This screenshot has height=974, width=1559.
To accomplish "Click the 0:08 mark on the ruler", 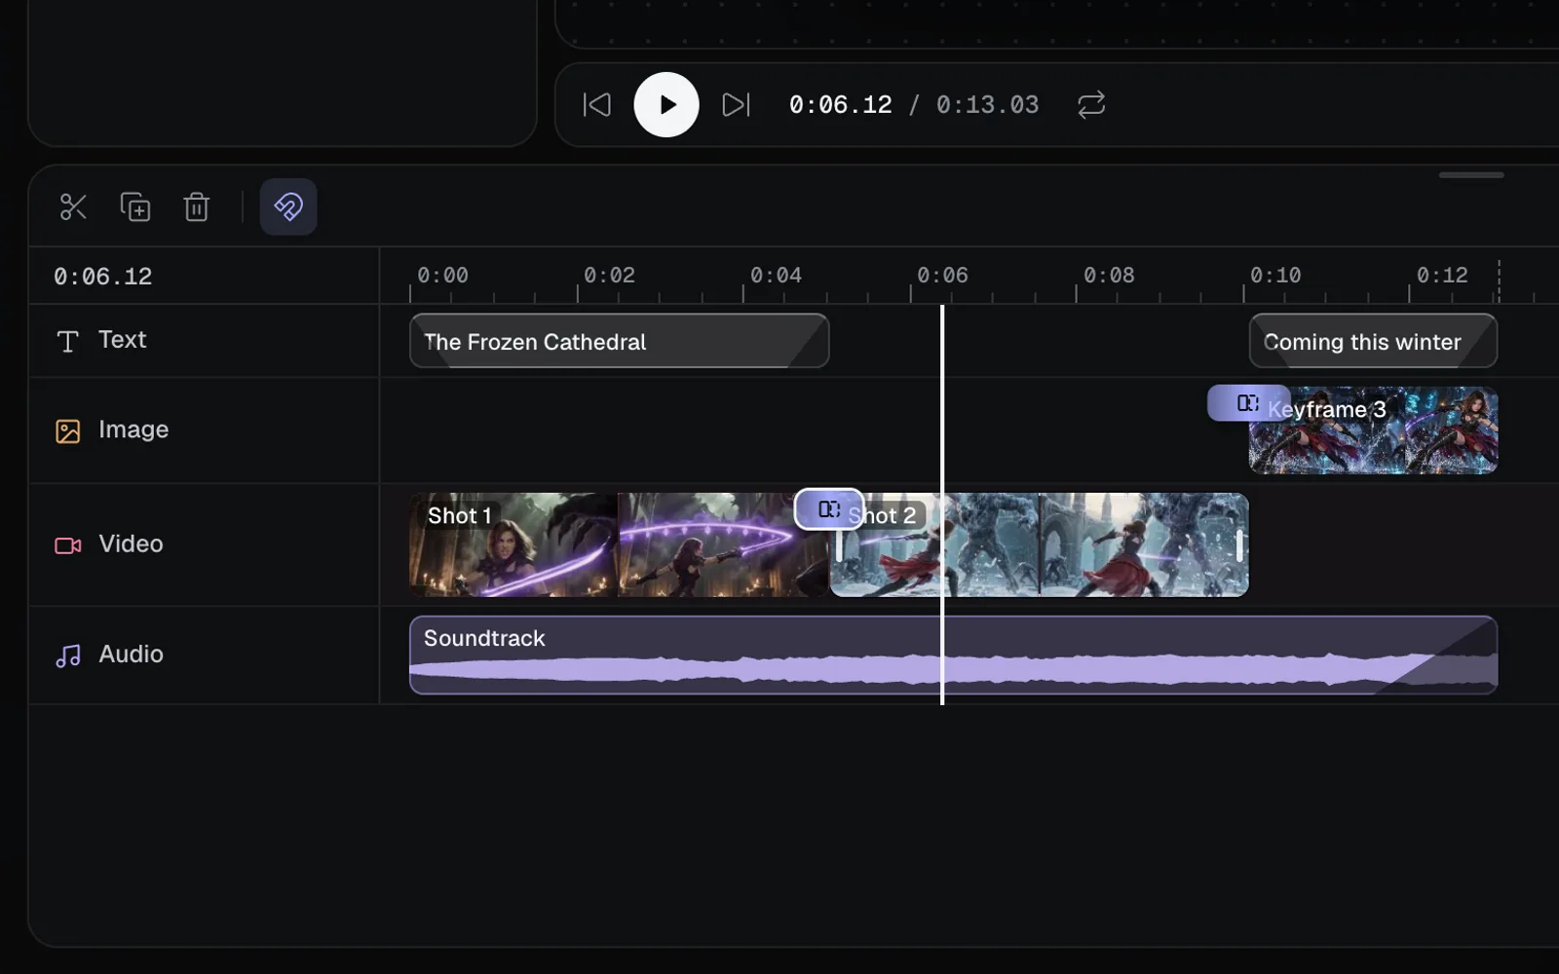I will click(1109, 276).
